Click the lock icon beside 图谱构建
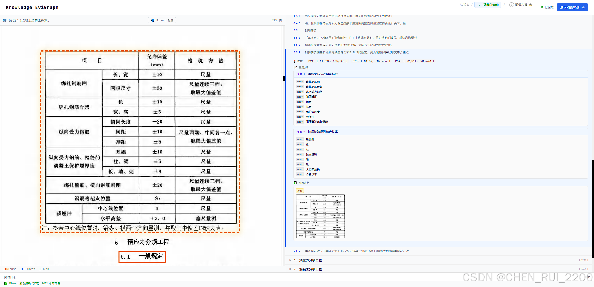The height and width of the screenshot is (287, 594). (530, 5)
